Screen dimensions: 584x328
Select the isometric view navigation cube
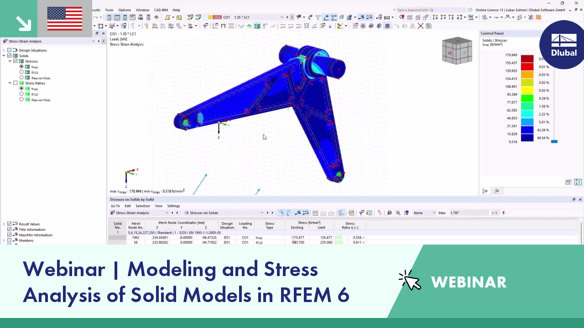457,51
